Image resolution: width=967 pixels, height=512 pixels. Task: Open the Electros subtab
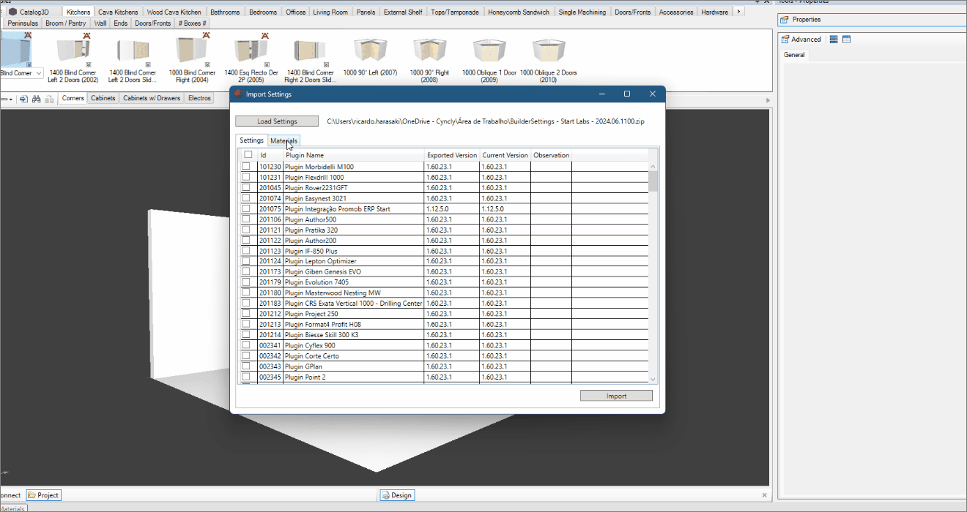199,98
